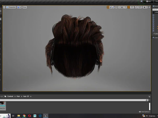Open the Lit view mode menu
The image size is (158, 118).
pos(19,7)
